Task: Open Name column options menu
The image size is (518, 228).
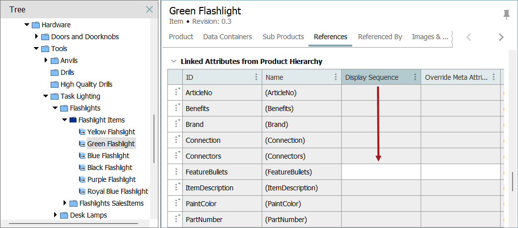Action: pyautogui.click(x=336, y=77)
